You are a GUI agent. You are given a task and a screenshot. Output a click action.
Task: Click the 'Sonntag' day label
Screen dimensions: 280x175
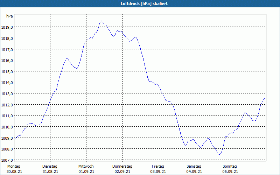[x=230, y=167]
